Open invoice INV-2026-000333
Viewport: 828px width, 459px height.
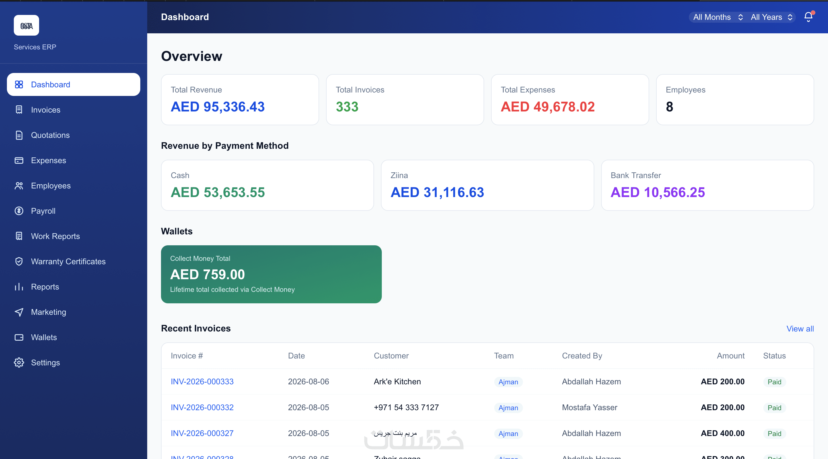202,381
